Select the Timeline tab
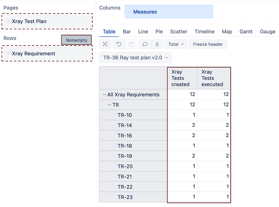This screenshot has height=207, width=279. [x=204, y=32]
